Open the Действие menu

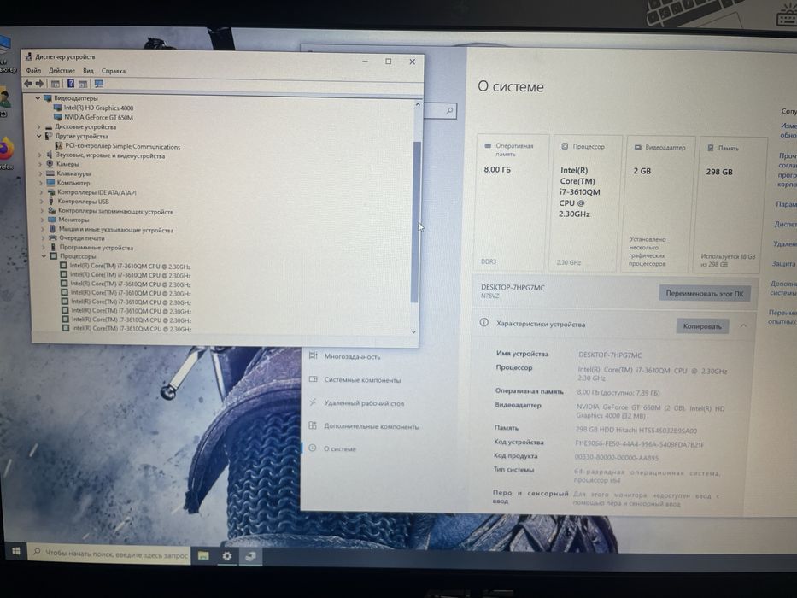pos(62,71)
